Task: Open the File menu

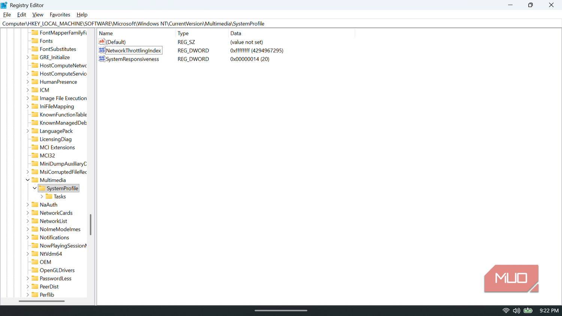Action: coord(7,15)
